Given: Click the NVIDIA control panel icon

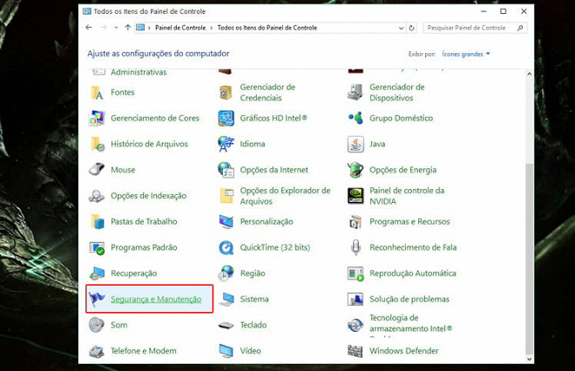Looking at the screenshot, I should tap(355, 196).
